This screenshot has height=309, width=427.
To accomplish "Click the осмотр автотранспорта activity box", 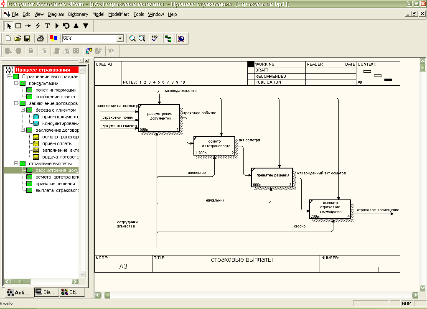I will [x=214, y=146].
